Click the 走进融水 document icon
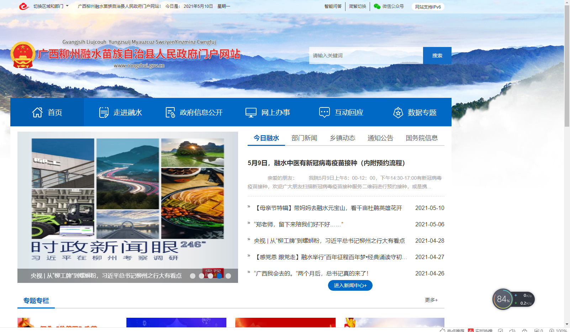This screenshot has width=570, height=332. pos(104,112)
